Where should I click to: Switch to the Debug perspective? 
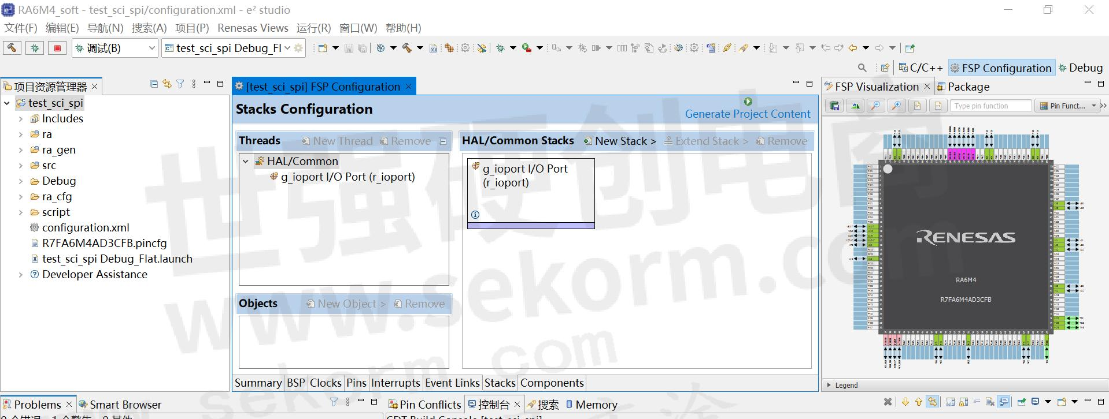tap(1080, 68)
